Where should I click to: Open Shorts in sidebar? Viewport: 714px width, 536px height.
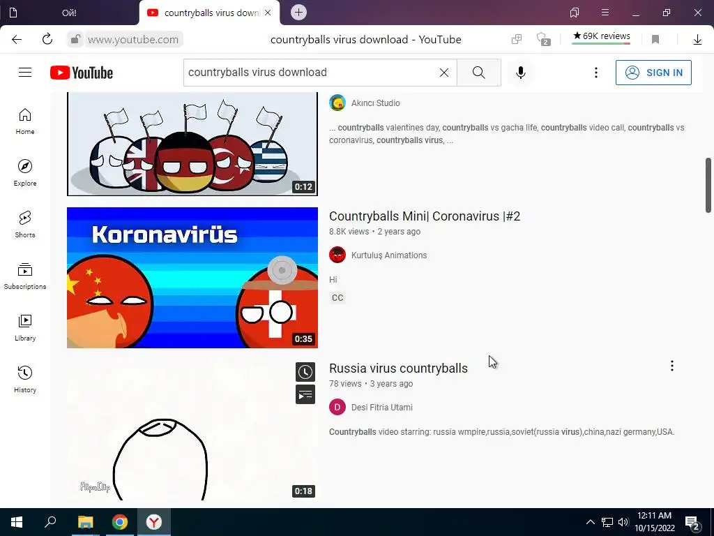[25, 225]
